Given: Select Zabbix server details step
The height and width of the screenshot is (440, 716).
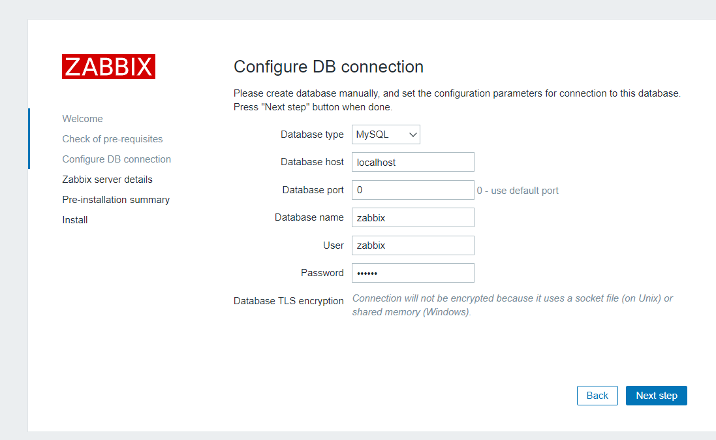Looking at the screenshot, I should point(107,180).
